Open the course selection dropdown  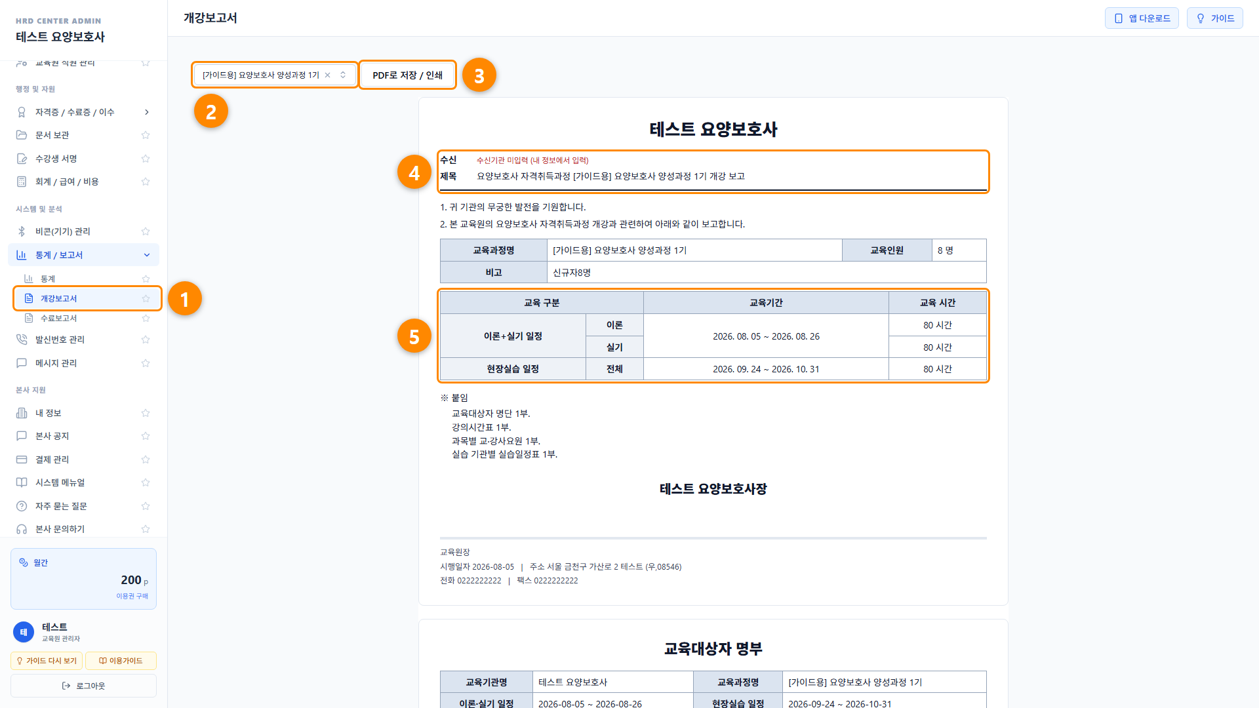coord(275,75)
